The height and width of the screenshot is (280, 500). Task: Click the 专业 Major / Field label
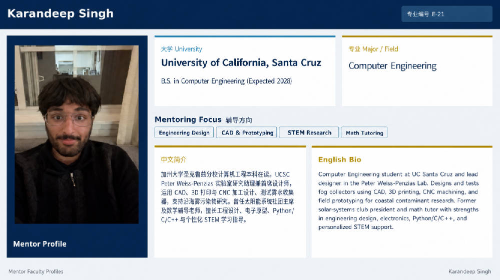click(373, 49)
